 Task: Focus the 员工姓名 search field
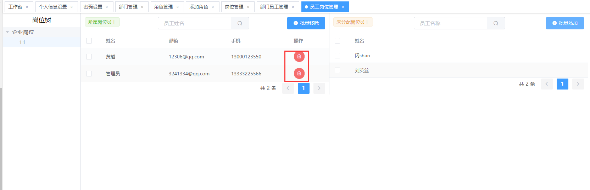pyautogui.click(x=195, y=23)
